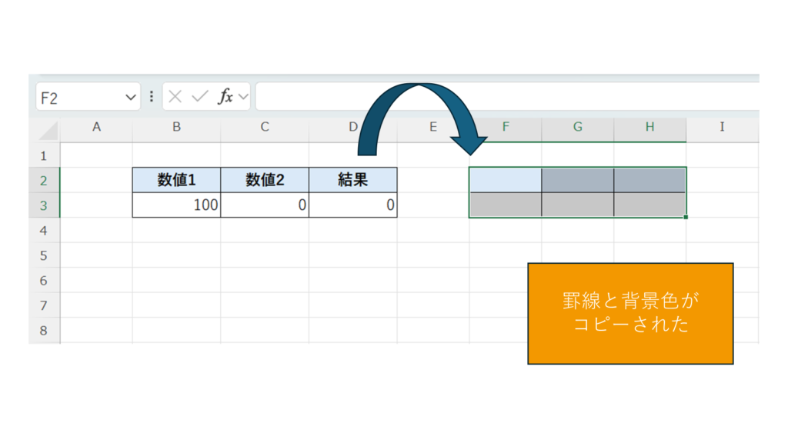Select the 結果 header cell
Image resolution: width=788 pixels, height=443 pixels.
point(353,180)
